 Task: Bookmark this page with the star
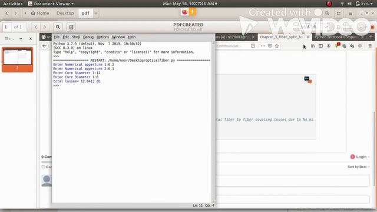pyautogui.click(x=277, y=46)
